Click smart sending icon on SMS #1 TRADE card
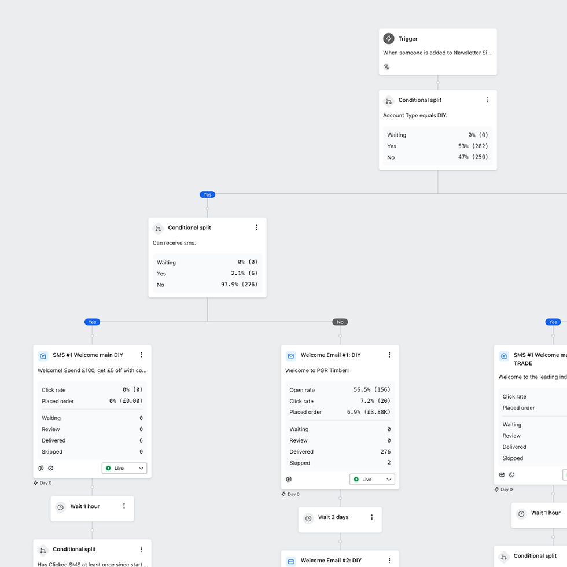 pyautogui.click(x=502, y=475)
